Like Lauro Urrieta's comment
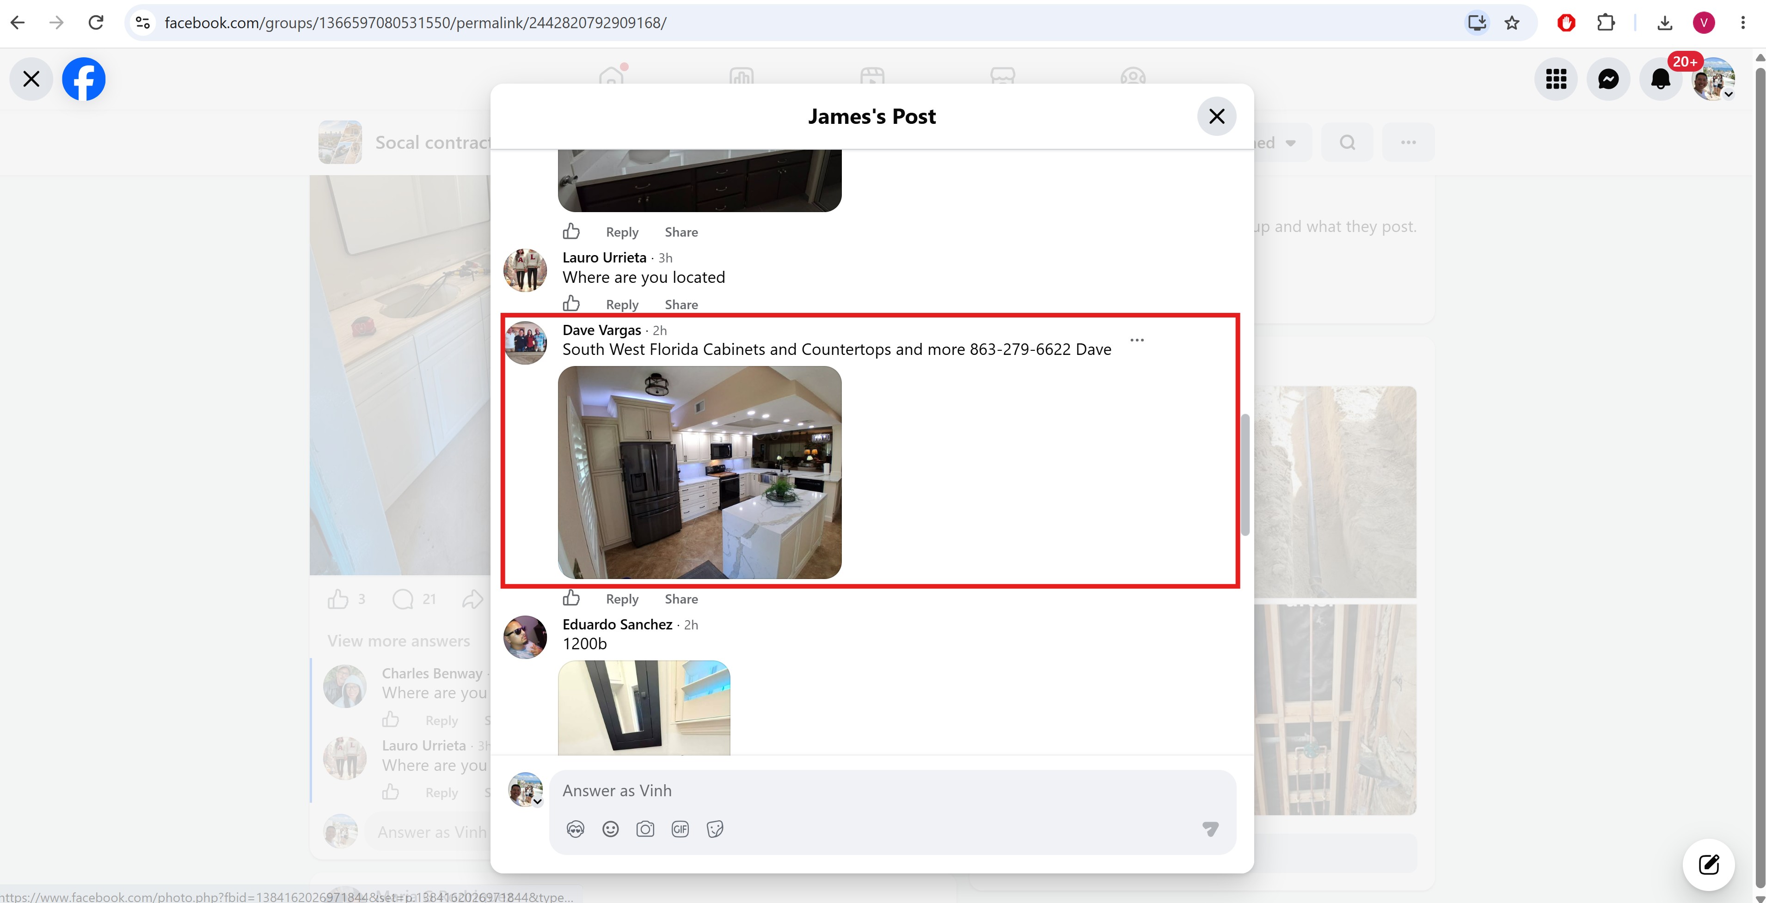Image resolution: width=1766 pixels, height=903 pixels. click(x=571, y=304)
